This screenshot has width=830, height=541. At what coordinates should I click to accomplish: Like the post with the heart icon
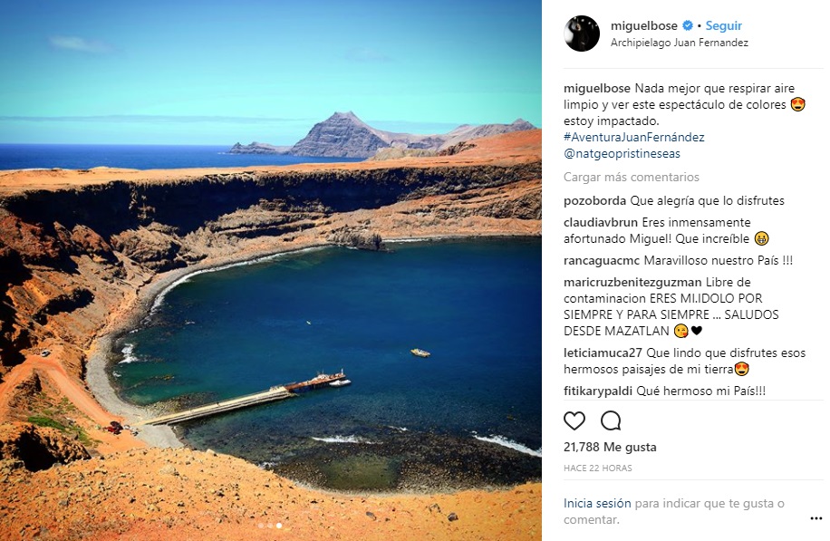574,420
